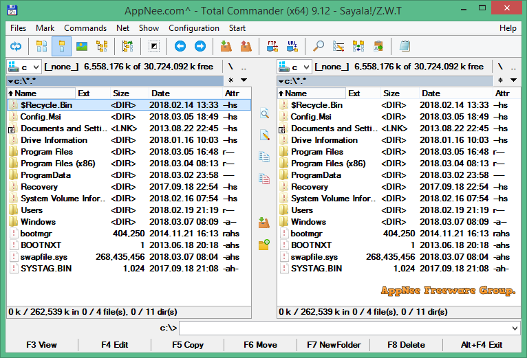Screen dimensions: 527x358
Task: Switch to Brief view mode icon
Action: (x=42, y=46)
